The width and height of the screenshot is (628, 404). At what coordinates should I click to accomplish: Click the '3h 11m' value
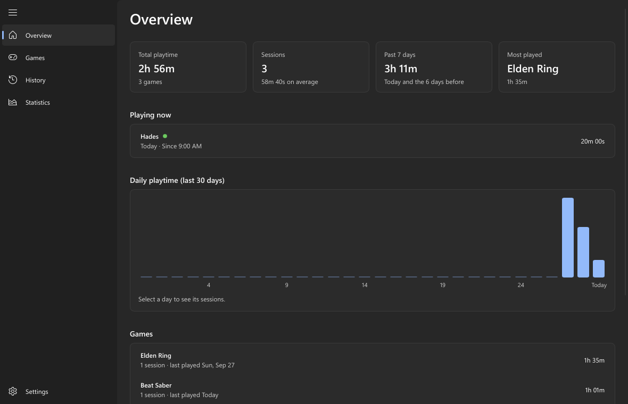(x=401, y=69)
